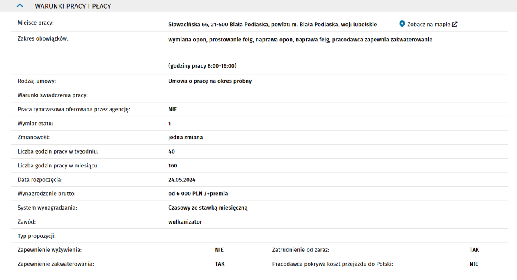The image size is (517, 280).
Task: Select the jedna zmiana shift value
Action: click(185, 138)
